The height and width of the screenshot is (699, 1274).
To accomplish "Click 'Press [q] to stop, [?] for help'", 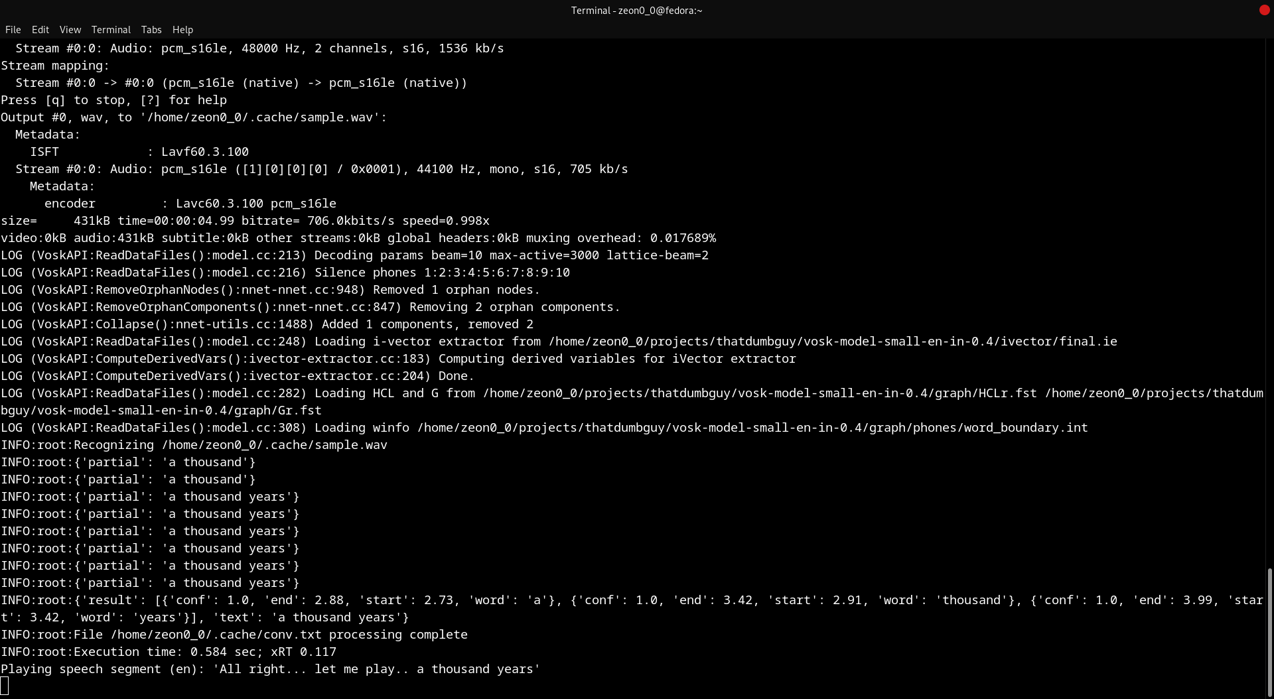I will 113,100.
